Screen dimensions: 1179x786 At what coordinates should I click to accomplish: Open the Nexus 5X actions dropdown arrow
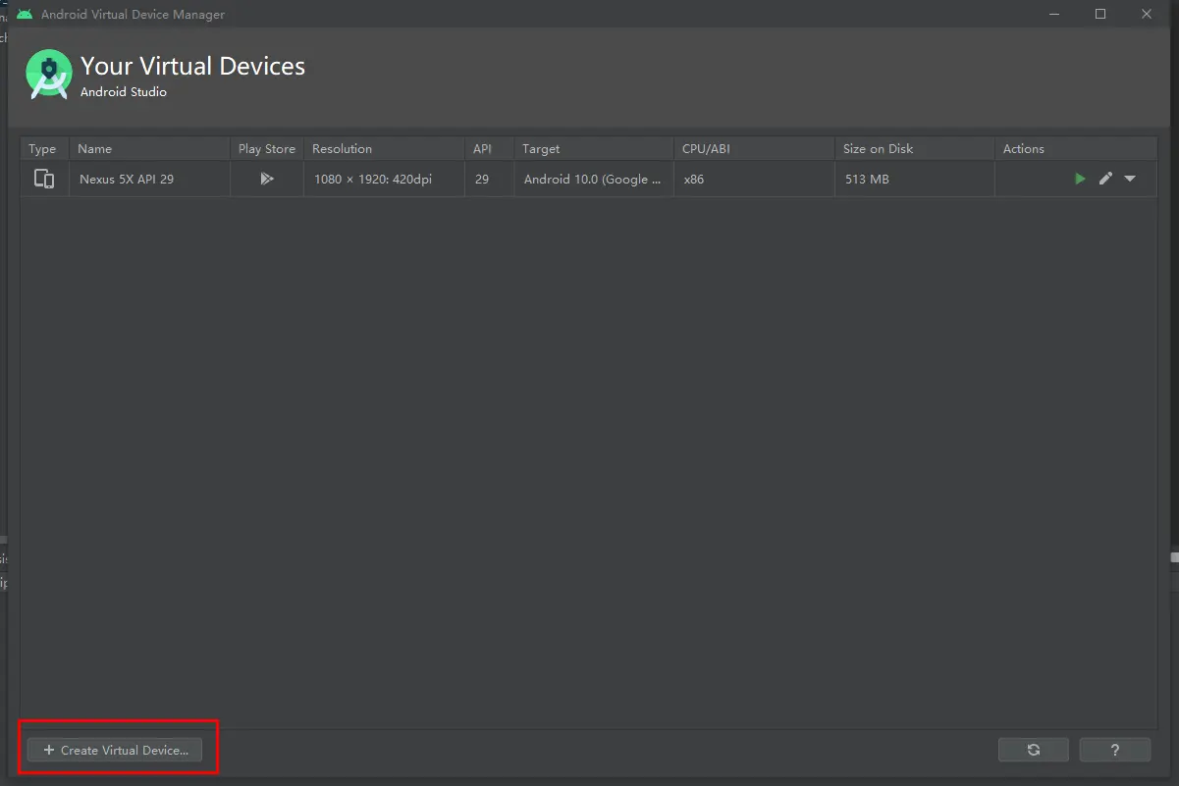tap(1130, 179)
